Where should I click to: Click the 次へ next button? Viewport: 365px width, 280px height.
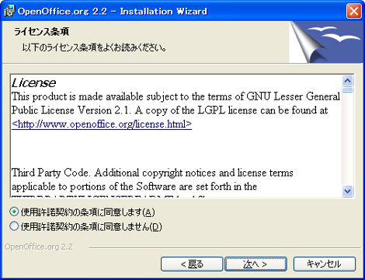tap(255, 264)
